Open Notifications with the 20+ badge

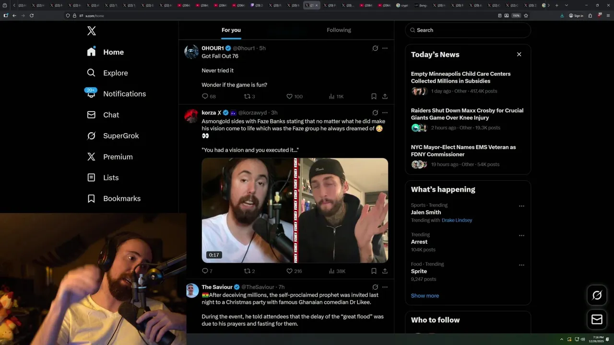116,94
